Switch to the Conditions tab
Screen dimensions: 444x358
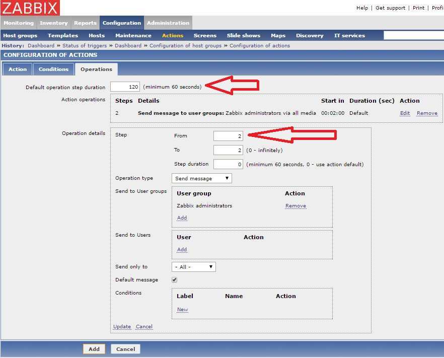pyautogui.click(x=53, y=69)
